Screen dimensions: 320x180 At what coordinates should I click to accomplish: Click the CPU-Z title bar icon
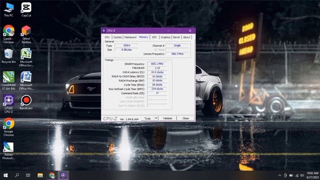(103, 30)
